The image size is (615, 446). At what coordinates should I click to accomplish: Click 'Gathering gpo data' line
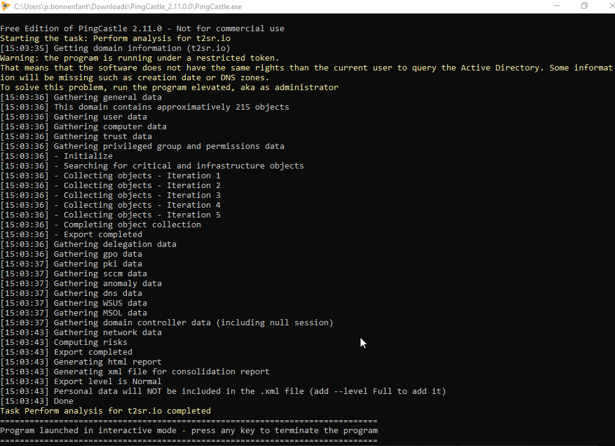[x=71, y=254]
